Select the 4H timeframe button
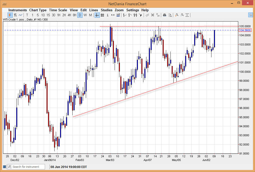This screenshot has height=172, width=255. pos(69,15)
